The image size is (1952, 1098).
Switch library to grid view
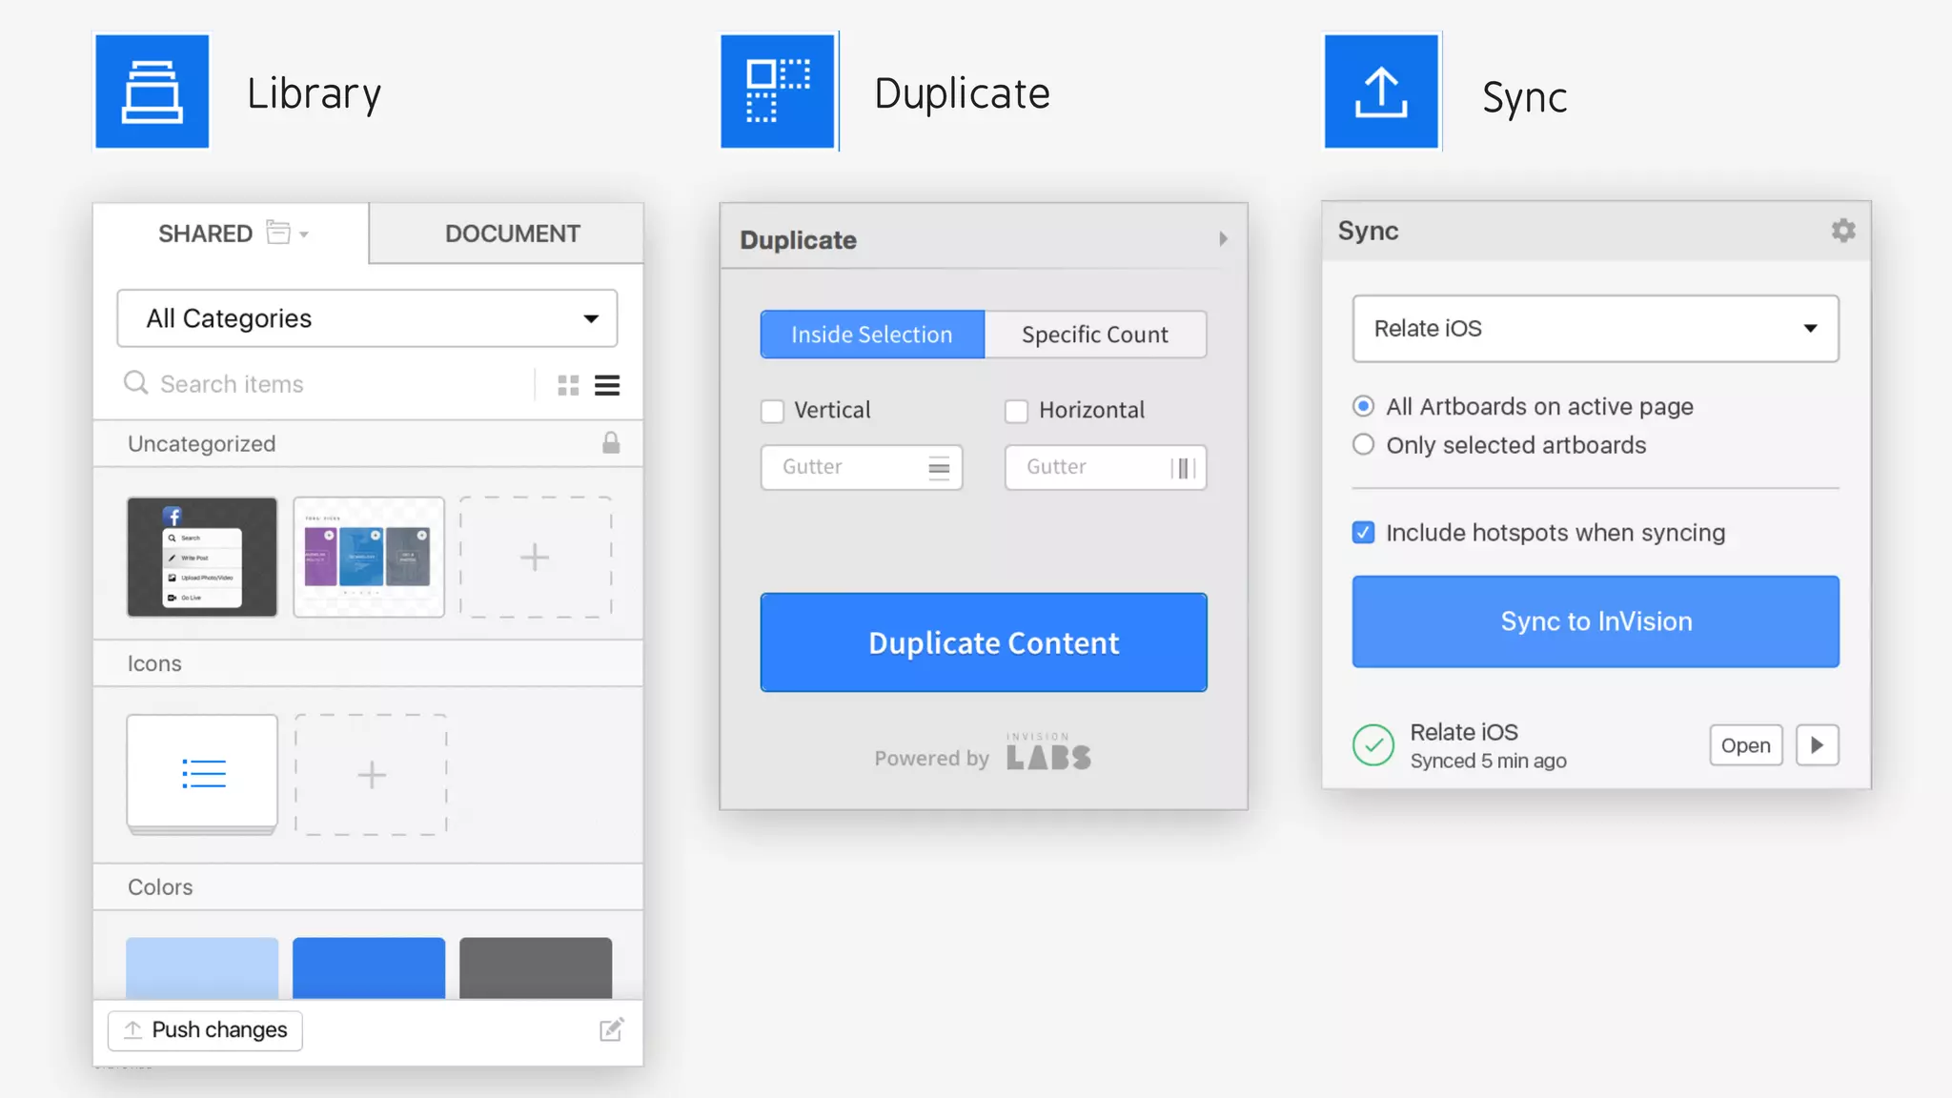(x=568, y=385)
